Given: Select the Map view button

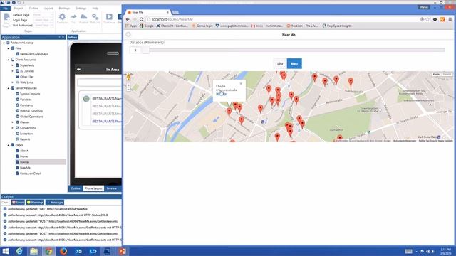Looking at the screenshot, I should pyautogui.click(x=294, y=63).
